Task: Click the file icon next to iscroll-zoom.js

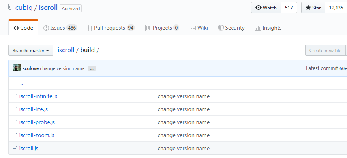Action: pos(15,135)
